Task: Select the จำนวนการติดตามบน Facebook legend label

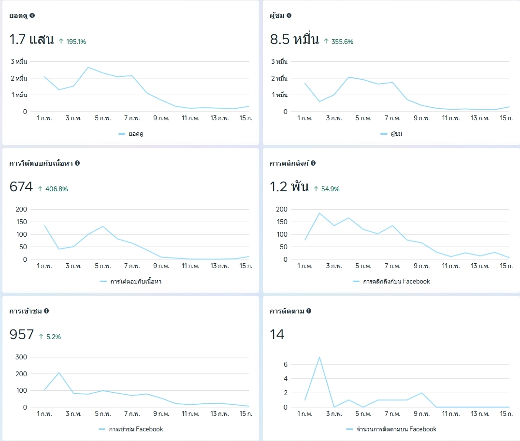Action: click(396, 429)
